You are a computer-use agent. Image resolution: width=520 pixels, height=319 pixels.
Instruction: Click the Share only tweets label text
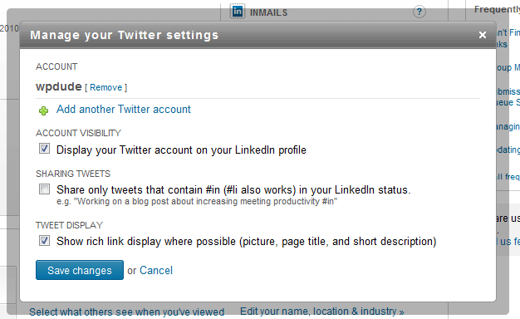click(233, 189)
